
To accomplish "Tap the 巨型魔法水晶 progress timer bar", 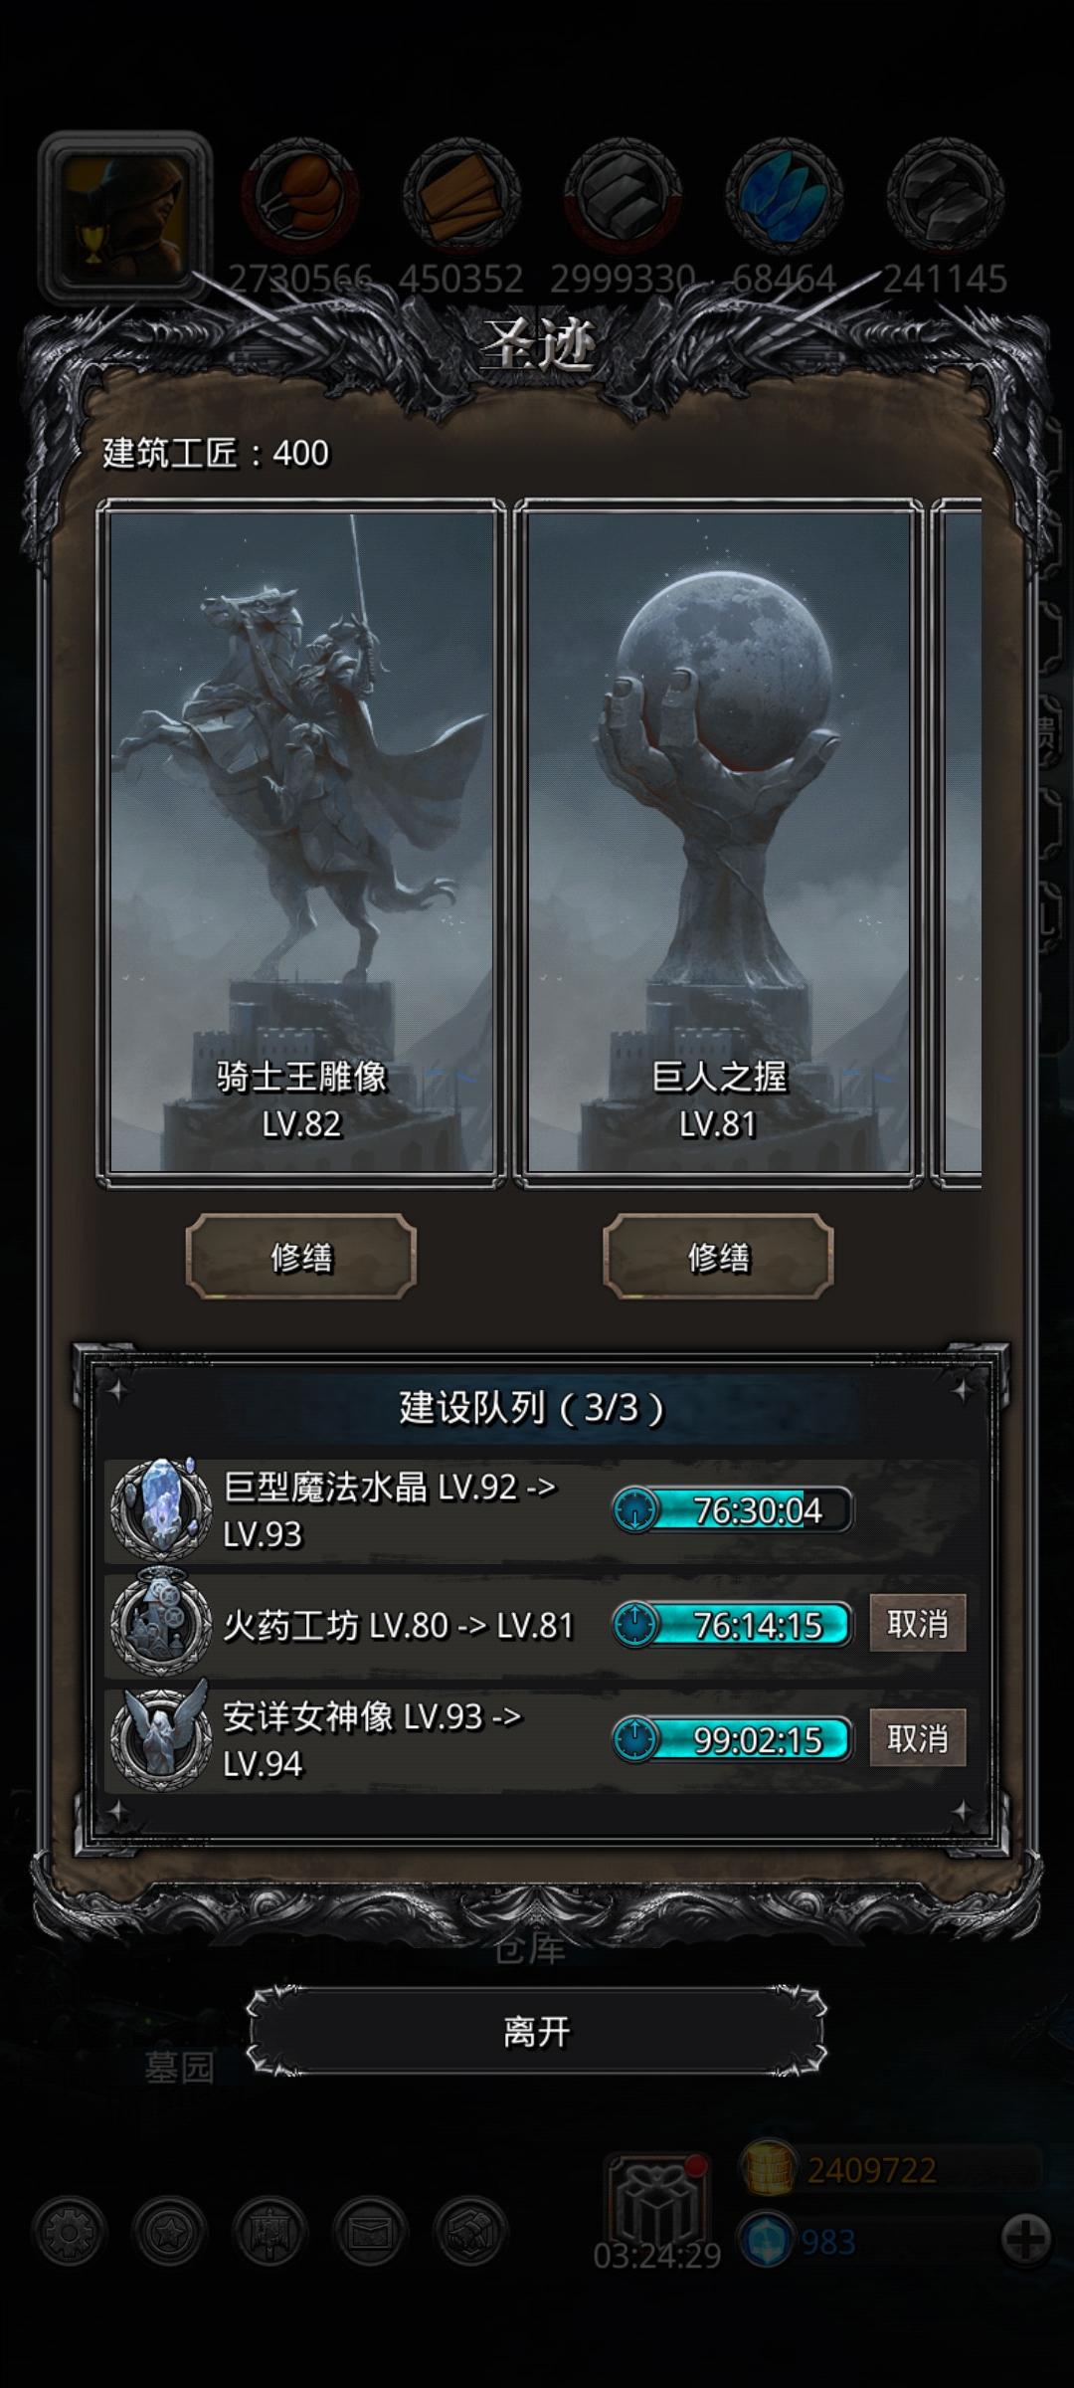I will (733, 1510).
